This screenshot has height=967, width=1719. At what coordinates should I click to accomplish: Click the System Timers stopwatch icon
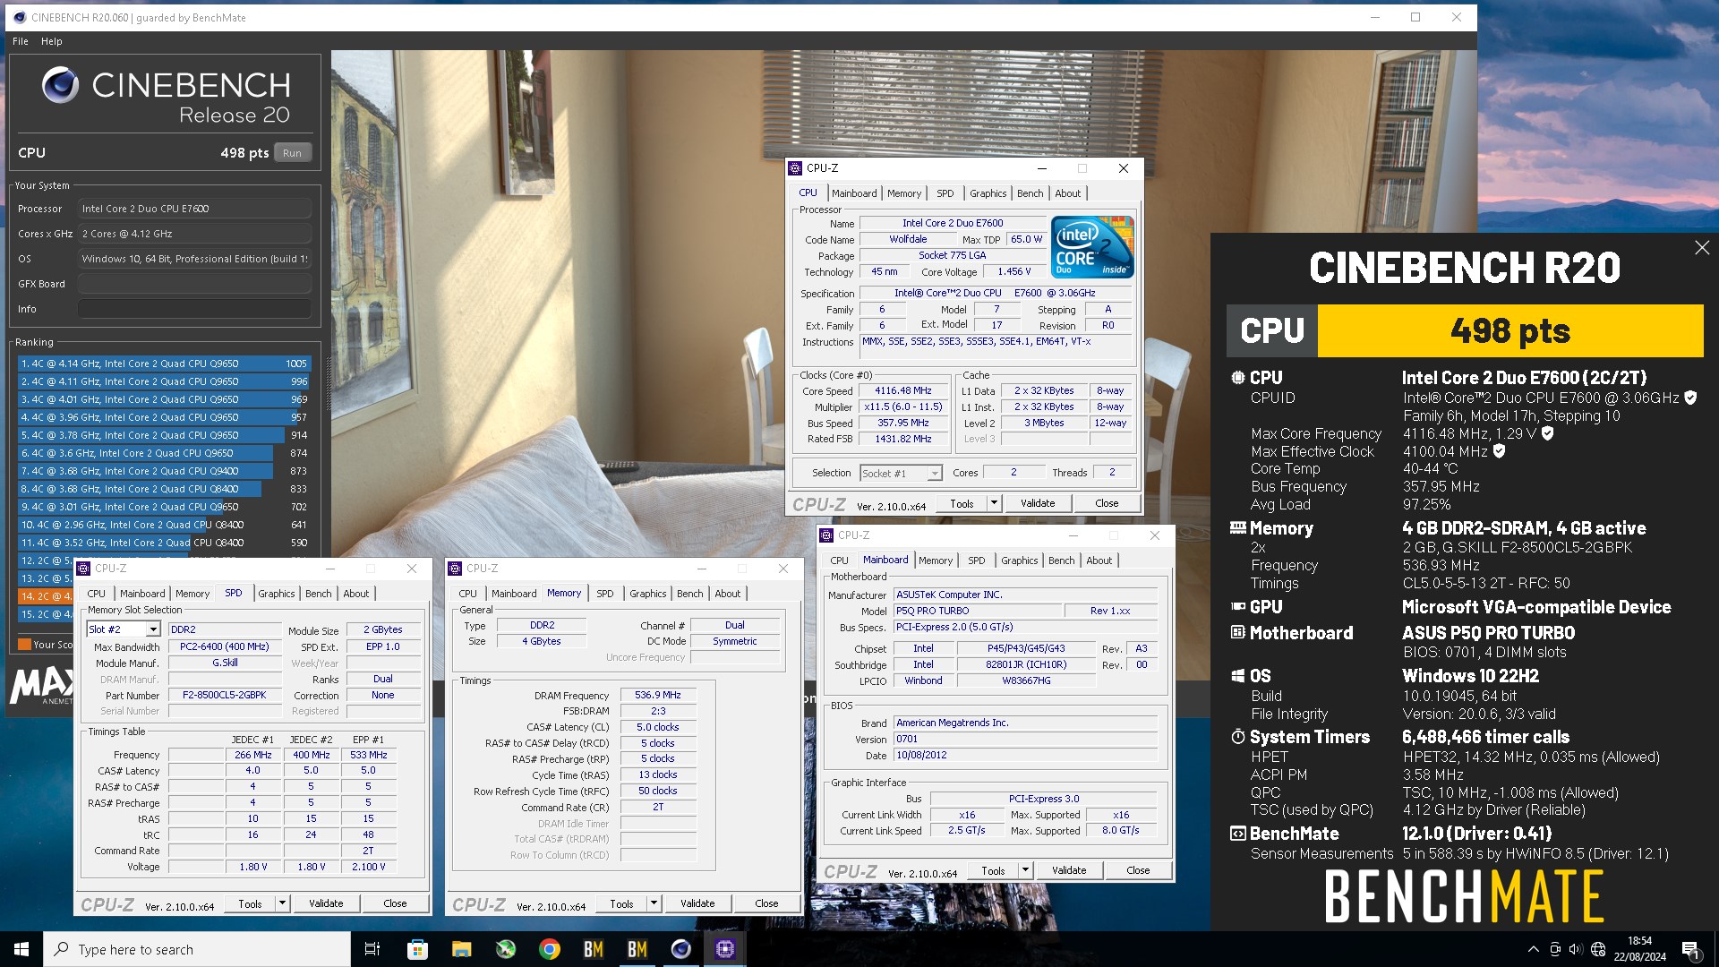[x=1237, y=737]
